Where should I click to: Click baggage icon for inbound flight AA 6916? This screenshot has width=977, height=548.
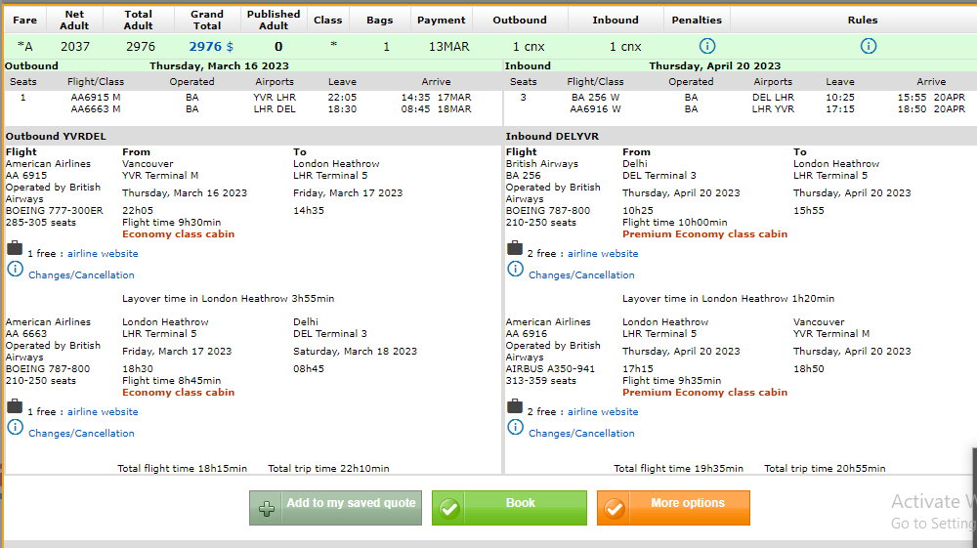pyautogui.click(x=515, y=407)
